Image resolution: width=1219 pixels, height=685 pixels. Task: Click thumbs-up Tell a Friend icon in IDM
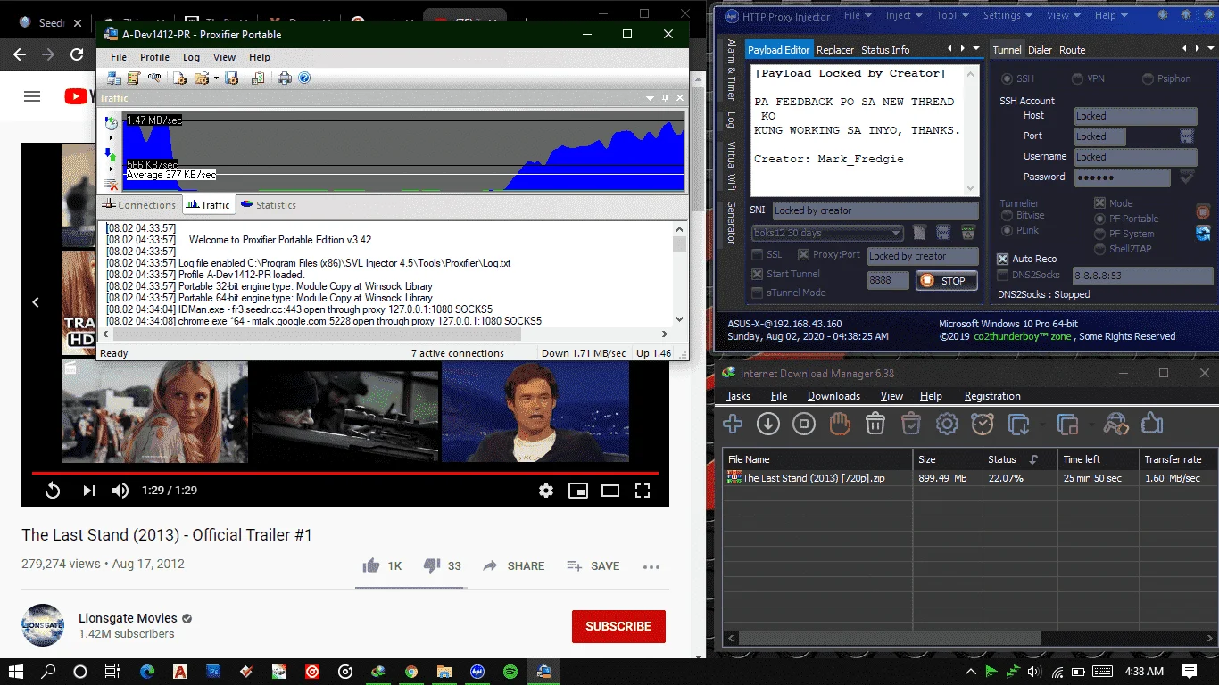click(x=1152, y=424)
